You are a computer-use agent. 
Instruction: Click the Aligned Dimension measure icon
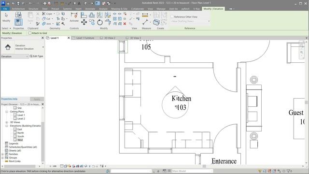(x=145, y=15)
